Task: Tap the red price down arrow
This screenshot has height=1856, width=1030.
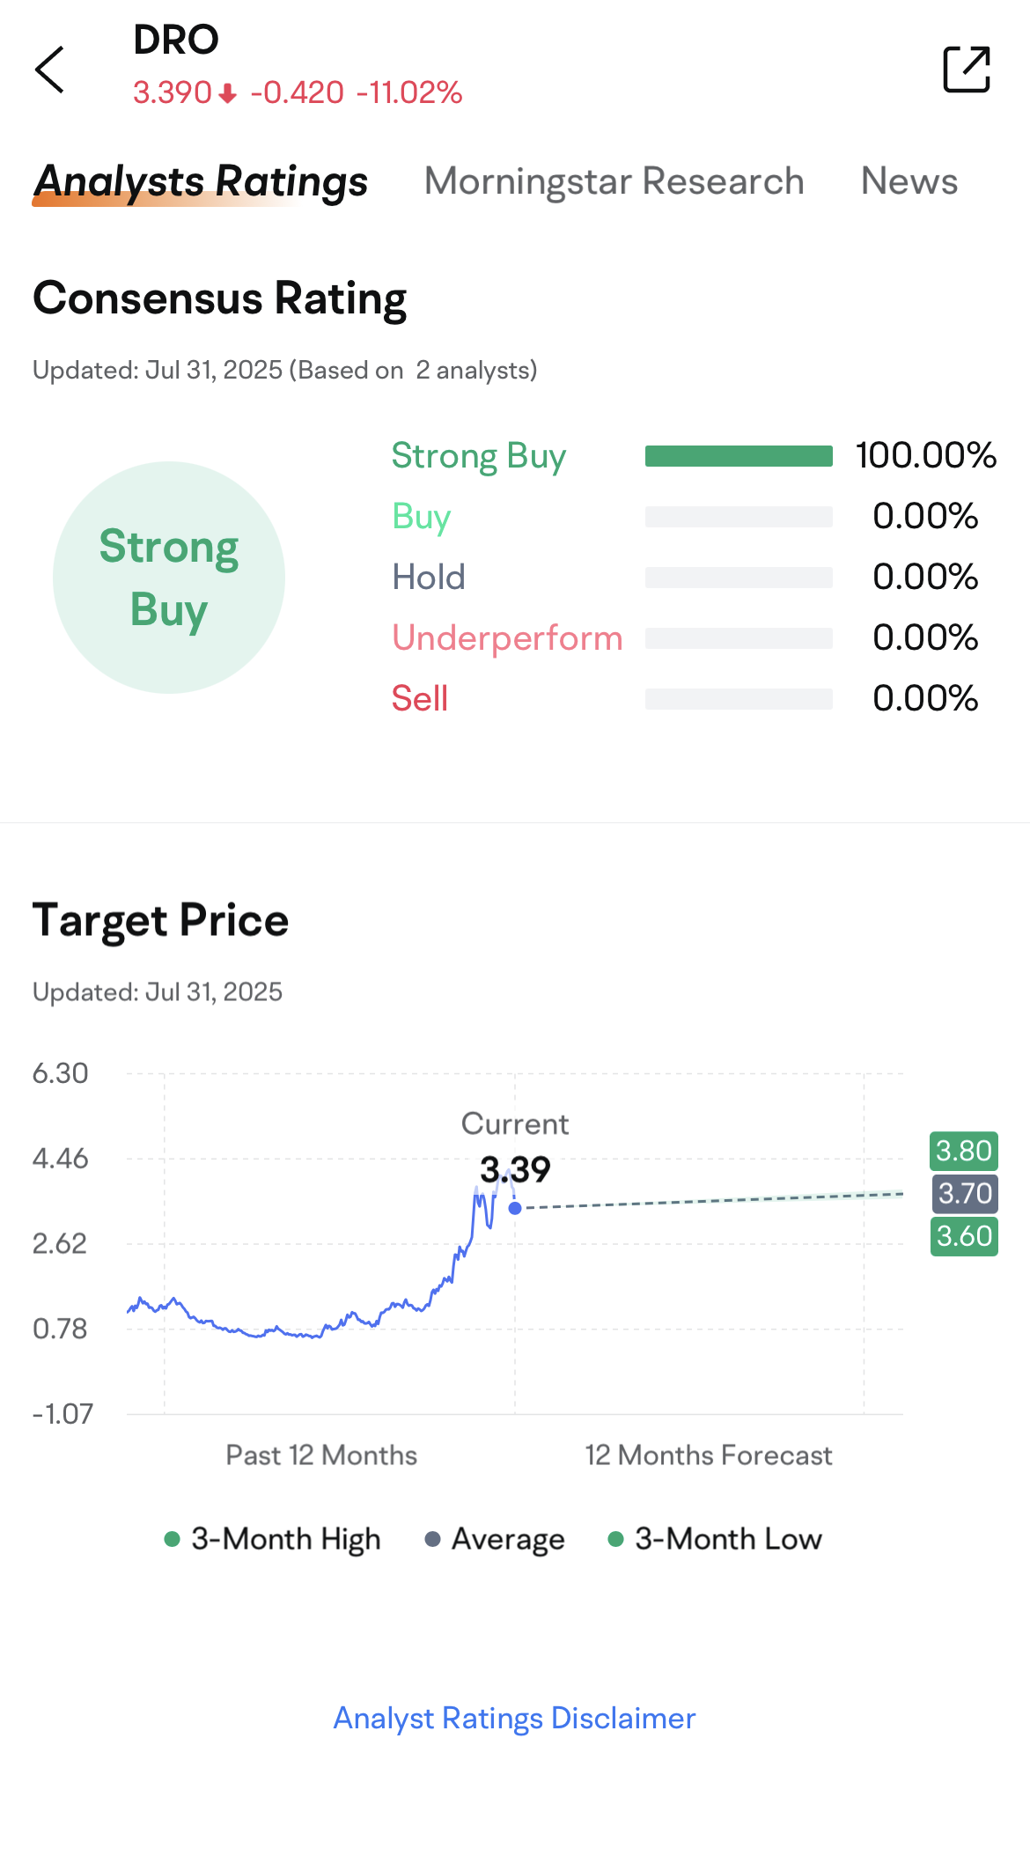Action: point(228,93)
